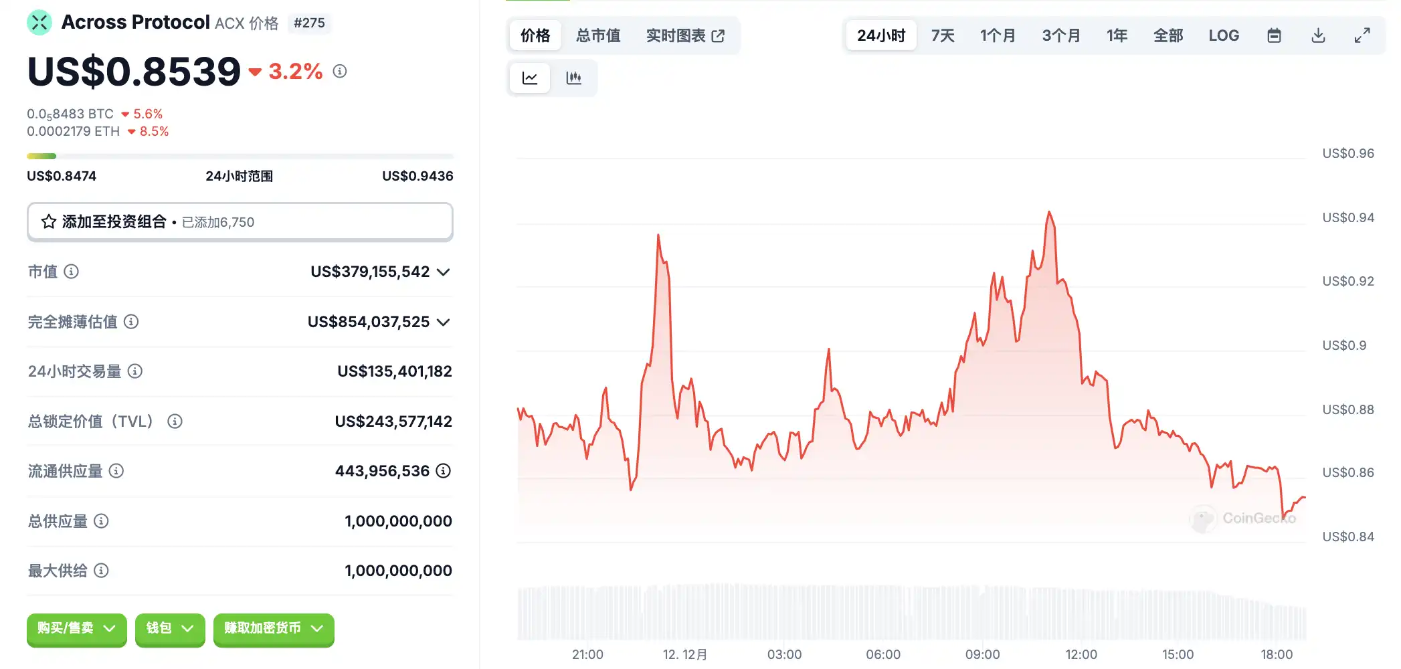The width and height of the screenshot is (1401, 669).
Task: Click the download chart data icon
Action: tap(1318, 35)
